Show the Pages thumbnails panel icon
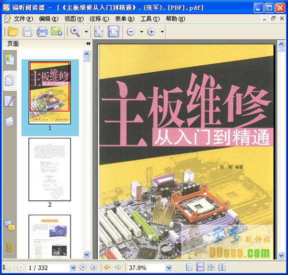Screen dimensions: 288x275 (9, 80)
